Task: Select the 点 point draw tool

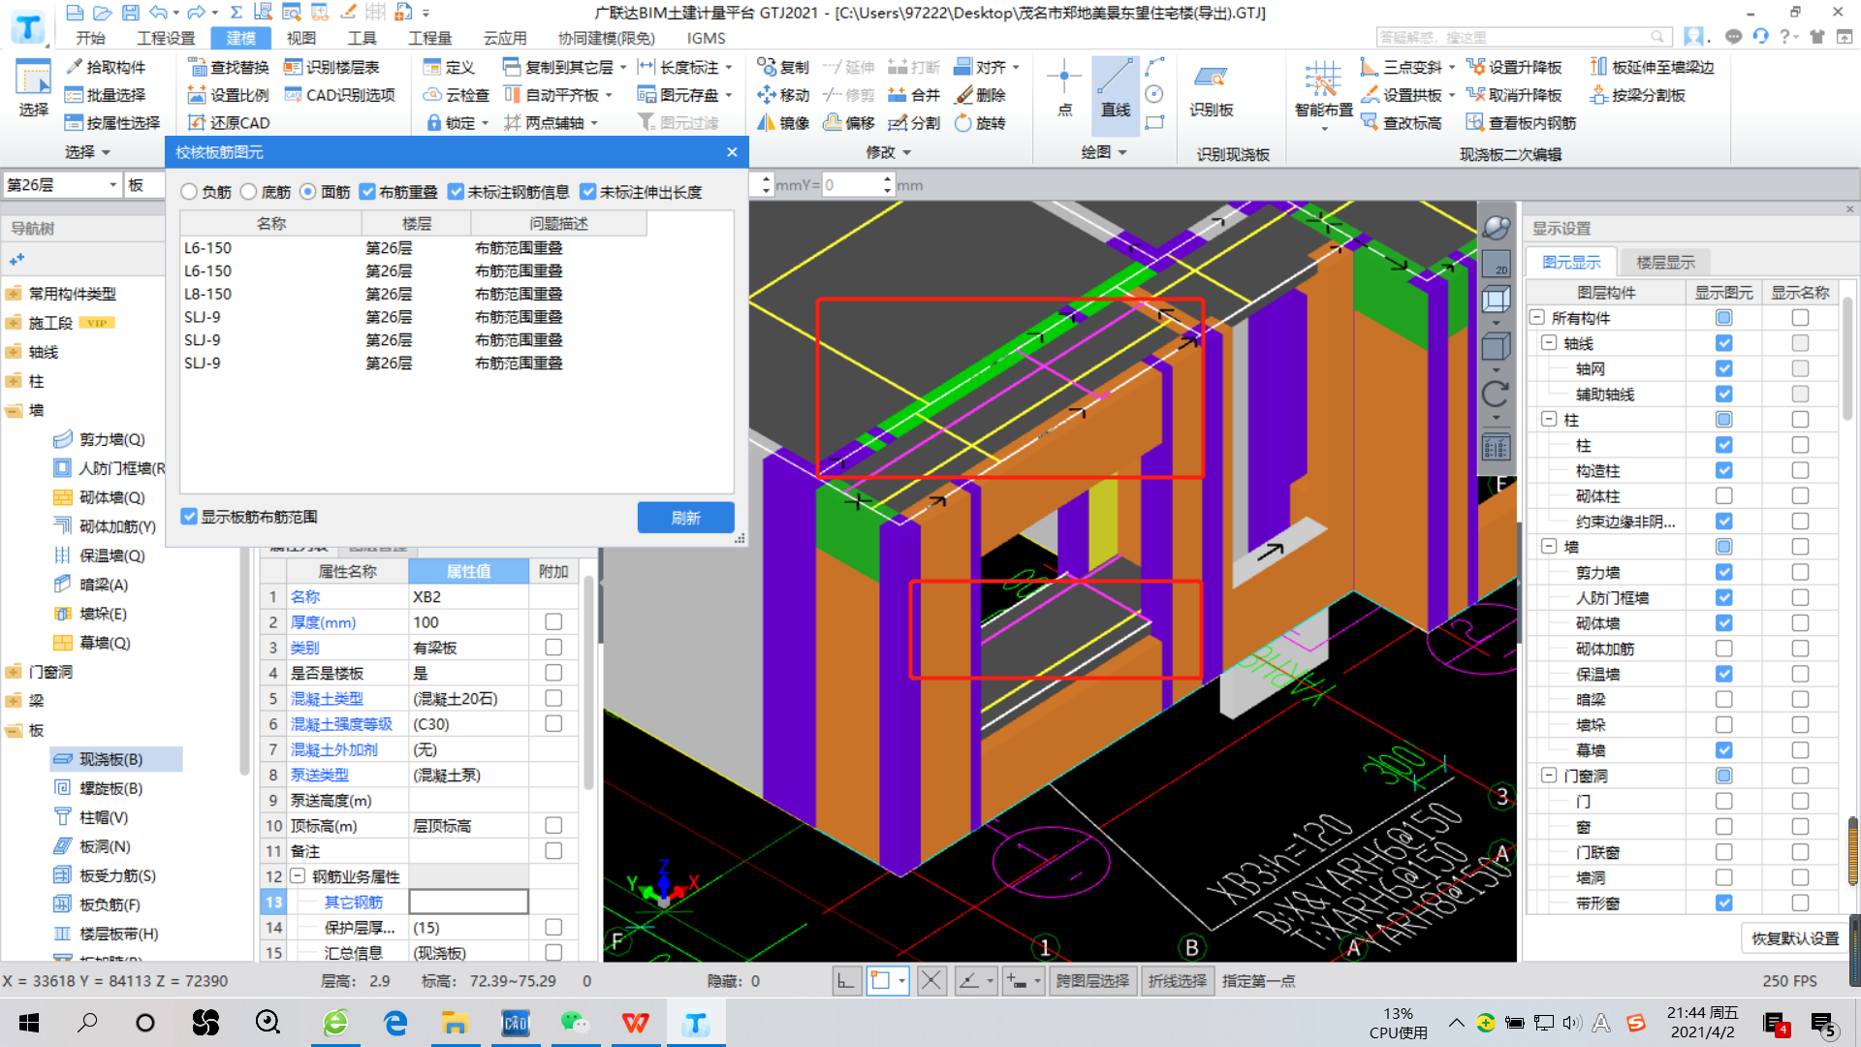Action: pyautogui.click(x=1064, y=87)
